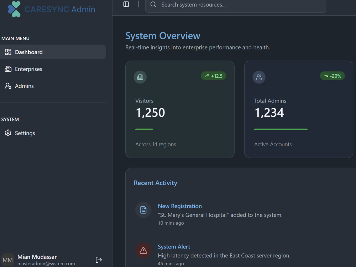Click the Enterprises building icon in sidebar
This screenshot has width=356, height=267.
click(8, 69)
